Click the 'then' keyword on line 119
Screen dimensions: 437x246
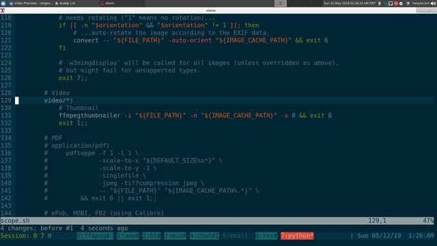pos(252,25)
